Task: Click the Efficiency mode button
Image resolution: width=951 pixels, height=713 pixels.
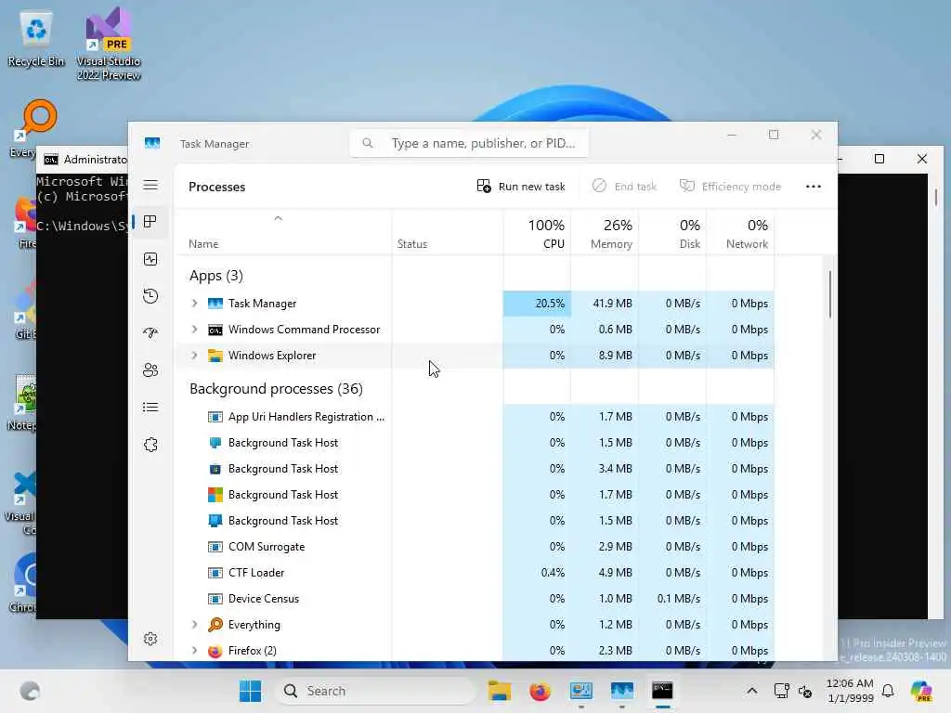Action: [x=730, y=186]
